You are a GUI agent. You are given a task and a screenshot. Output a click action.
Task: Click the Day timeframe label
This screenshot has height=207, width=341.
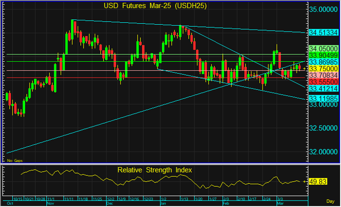coord(330,201)
